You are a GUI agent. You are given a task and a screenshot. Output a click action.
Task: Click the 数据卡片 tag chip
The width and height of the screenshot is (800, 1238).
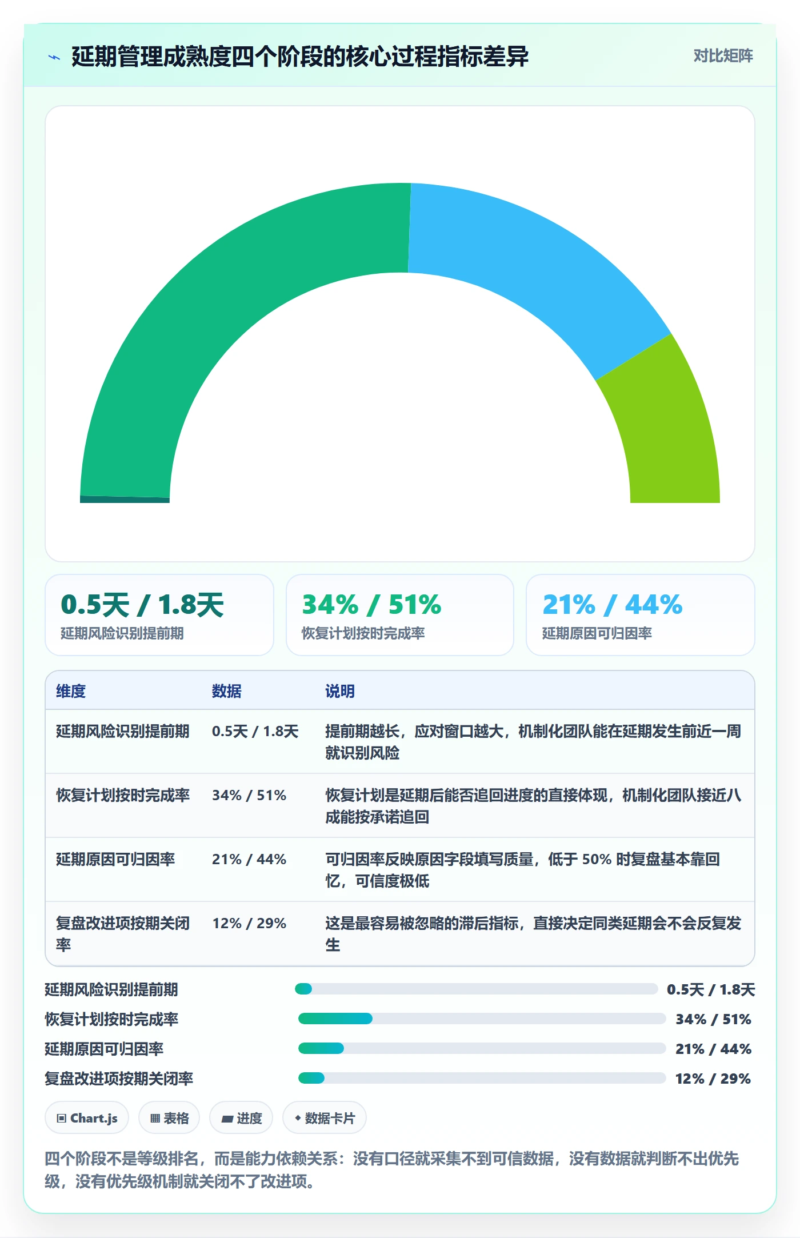[325, 1117]
